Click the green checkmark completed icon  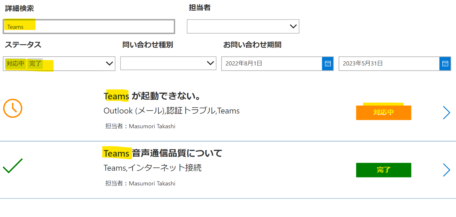point(13,166)
